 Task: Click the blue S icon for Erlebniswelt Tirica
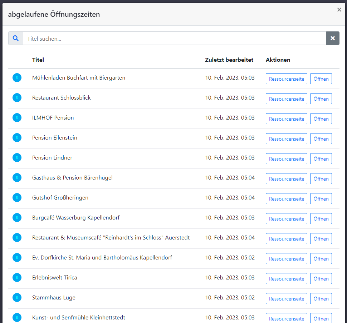(x=17, y=278)
